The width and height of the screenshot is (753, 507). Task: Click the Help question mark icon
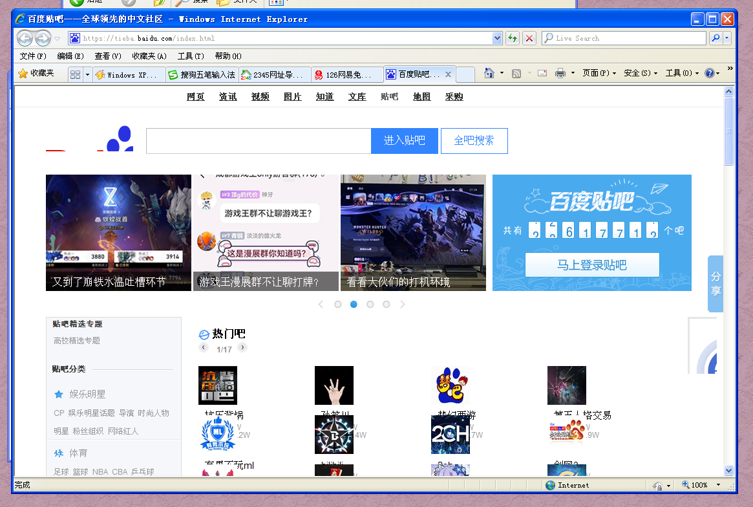click(x=709, y=73)
